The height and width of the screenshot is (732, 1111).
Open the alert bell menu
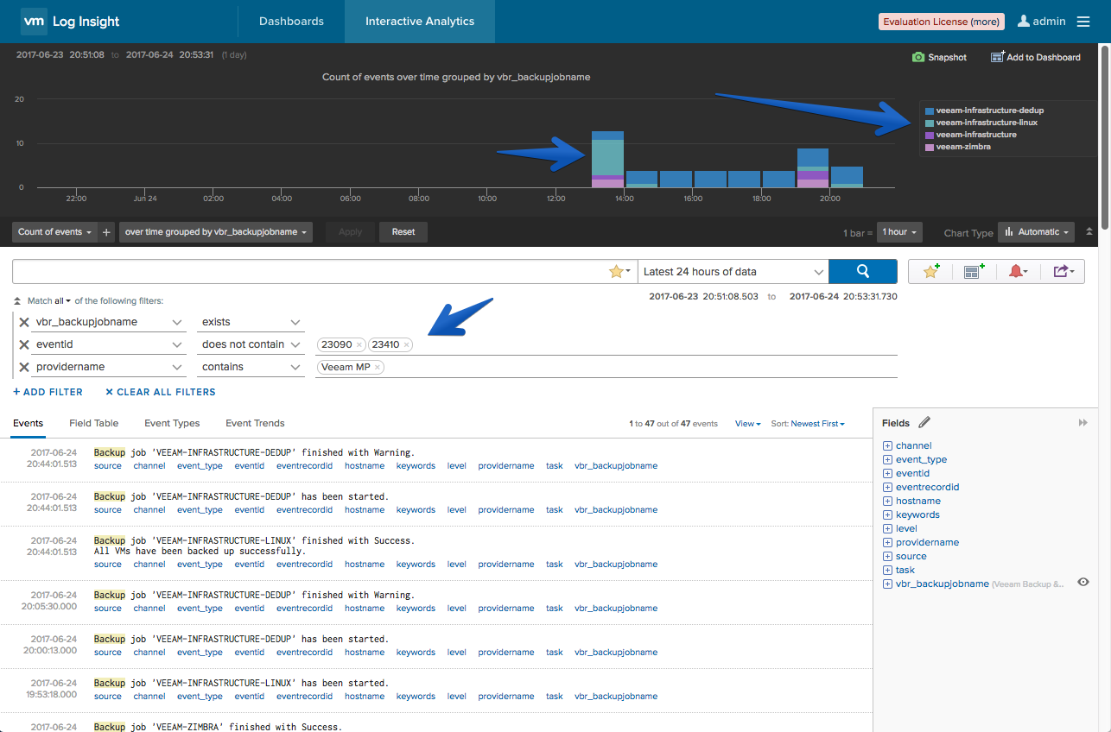[x=1018, y=271]
